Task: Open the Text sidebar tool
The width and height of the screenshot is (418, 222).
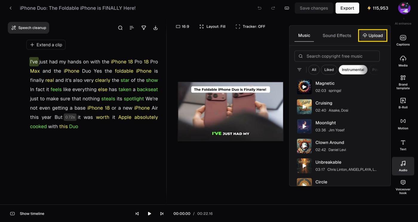Action: pos(403,145)
